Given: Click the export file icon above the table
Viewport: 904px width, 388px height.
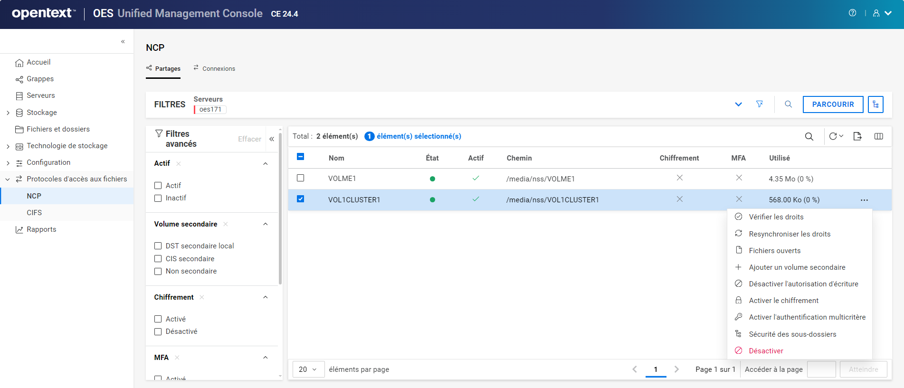Looking at the screenshot, I should [x=857, y=136].
